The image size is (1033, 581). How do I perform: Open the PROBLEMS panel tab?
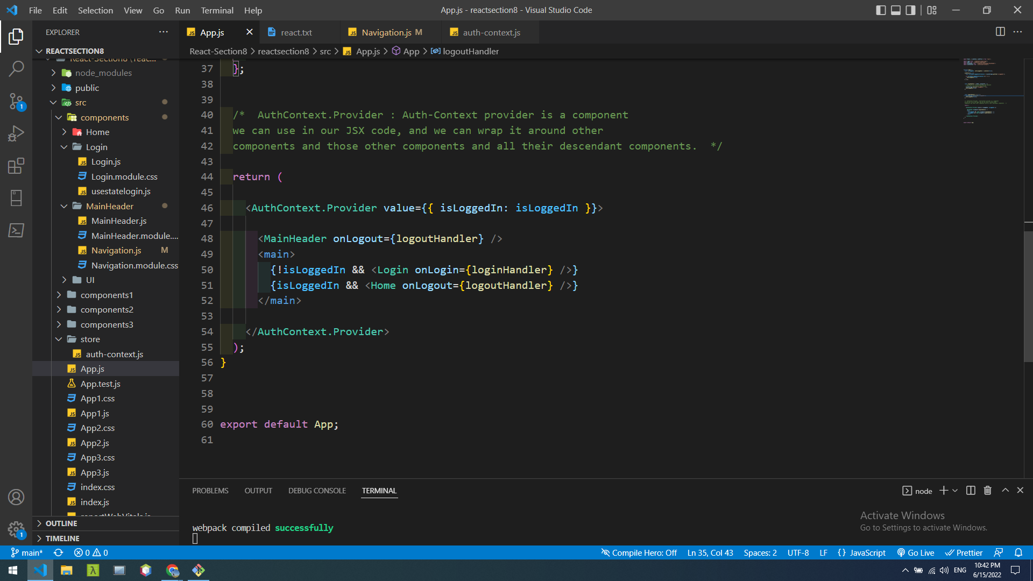(210, 491)
